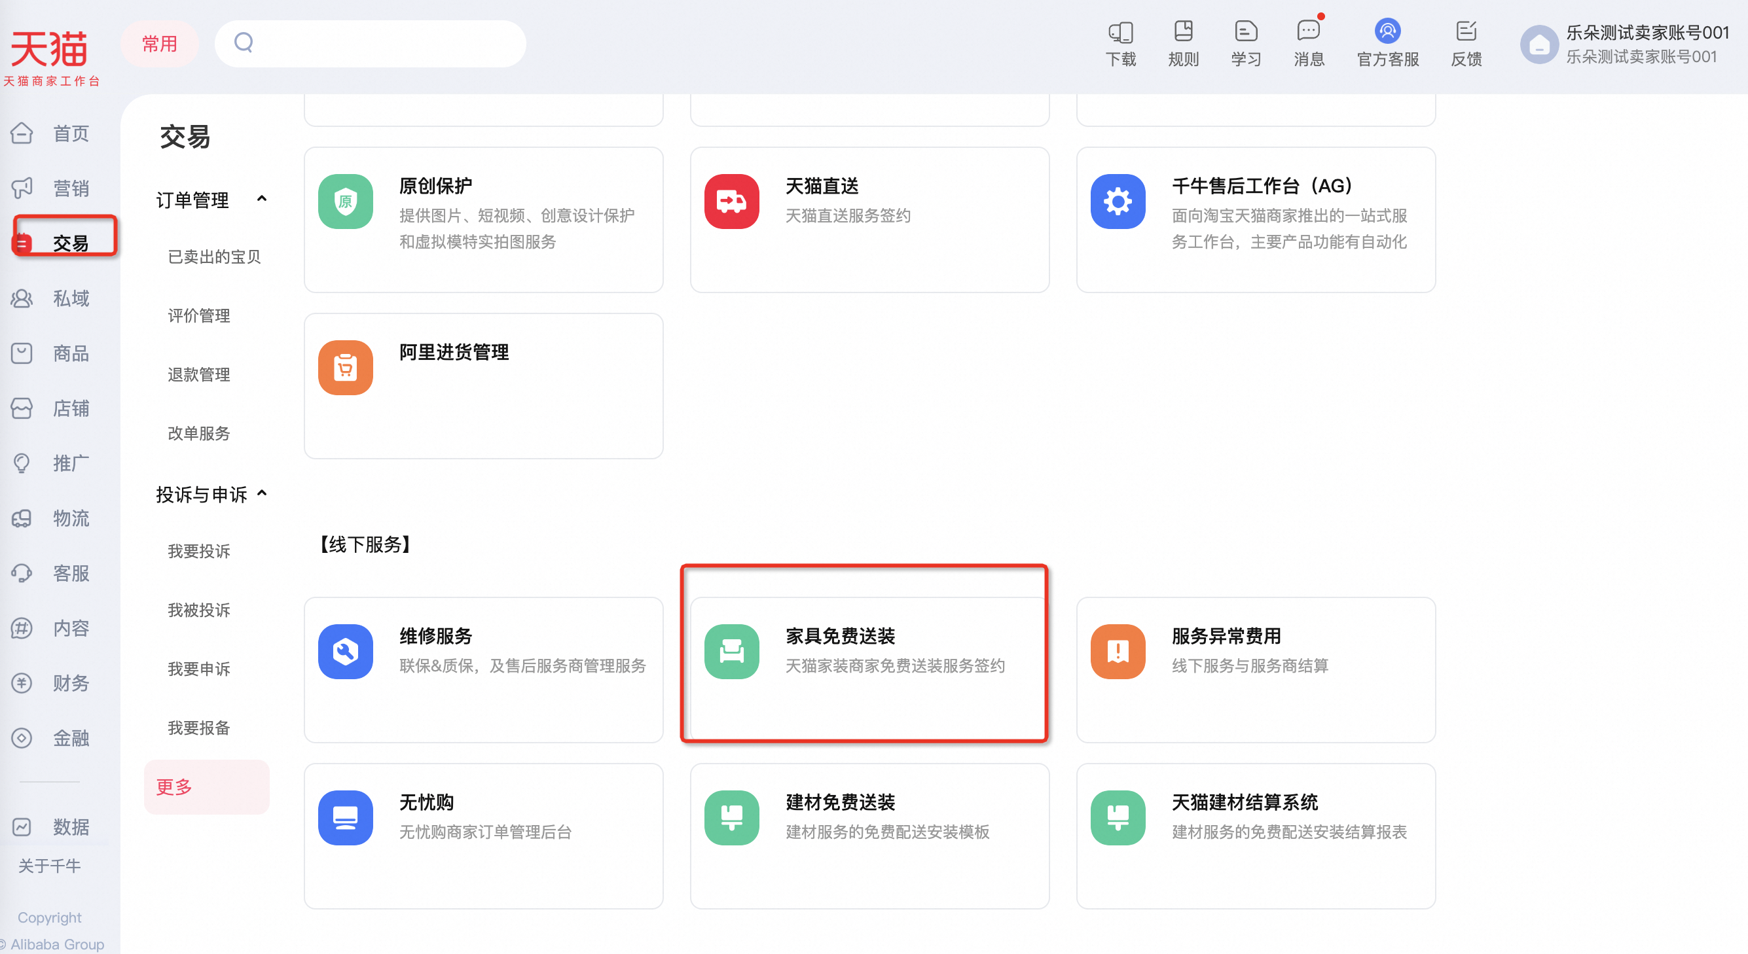Open the 学习 learning icon in header
This screenshot has width=1748, height=954.
click(x=1246, y=31)
